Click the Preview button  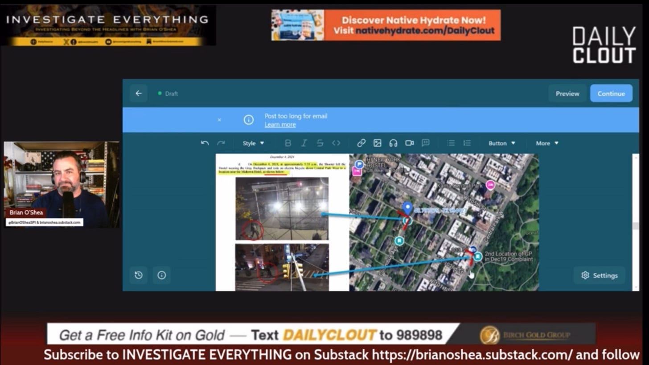coord(567,94)
